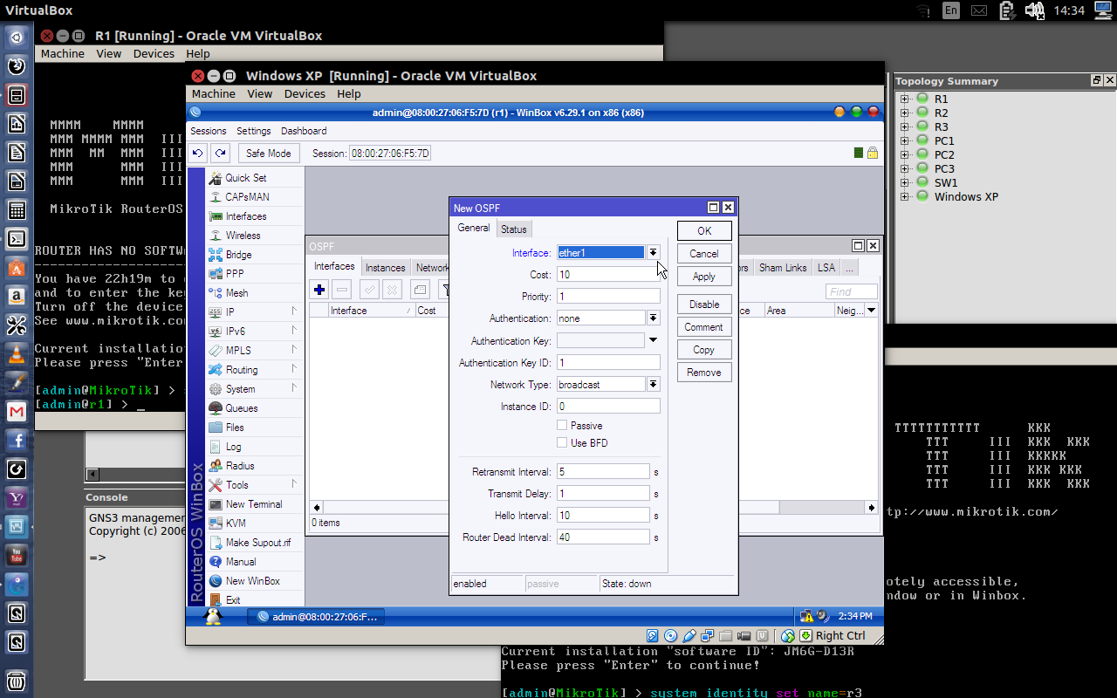
Task: Open New WinBox from sidebar
Action: click(252, 581)
